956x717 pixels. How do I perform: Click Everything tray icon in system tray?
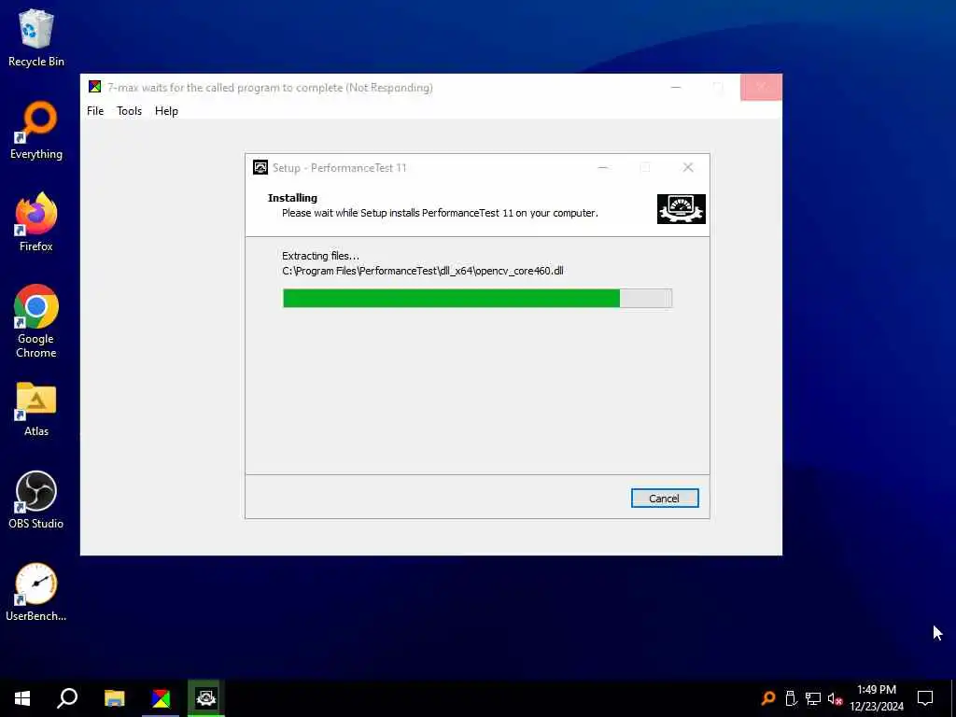[x=768, y=698]
